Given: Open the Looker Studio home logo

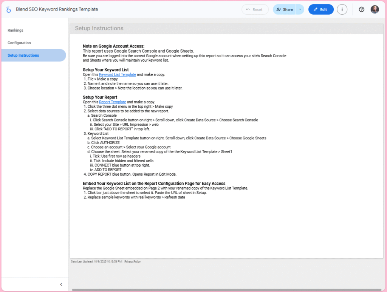Looking at the screenshot, I should pyautogui.click(x=9, y=9).
